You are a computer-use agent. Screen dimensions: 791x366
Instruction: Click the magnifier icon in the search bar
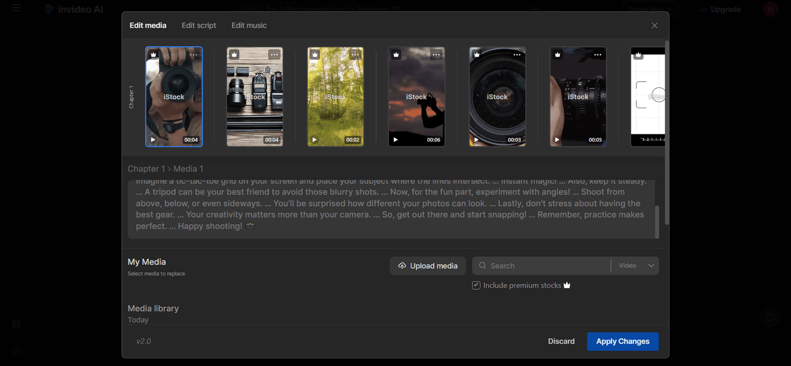coord(483,265)
